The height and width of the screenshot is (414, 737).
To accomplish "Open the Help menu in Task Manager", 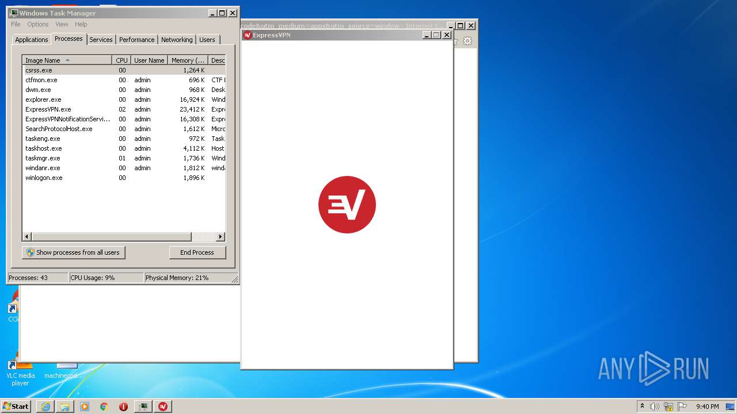I will (x=81, y=24).
